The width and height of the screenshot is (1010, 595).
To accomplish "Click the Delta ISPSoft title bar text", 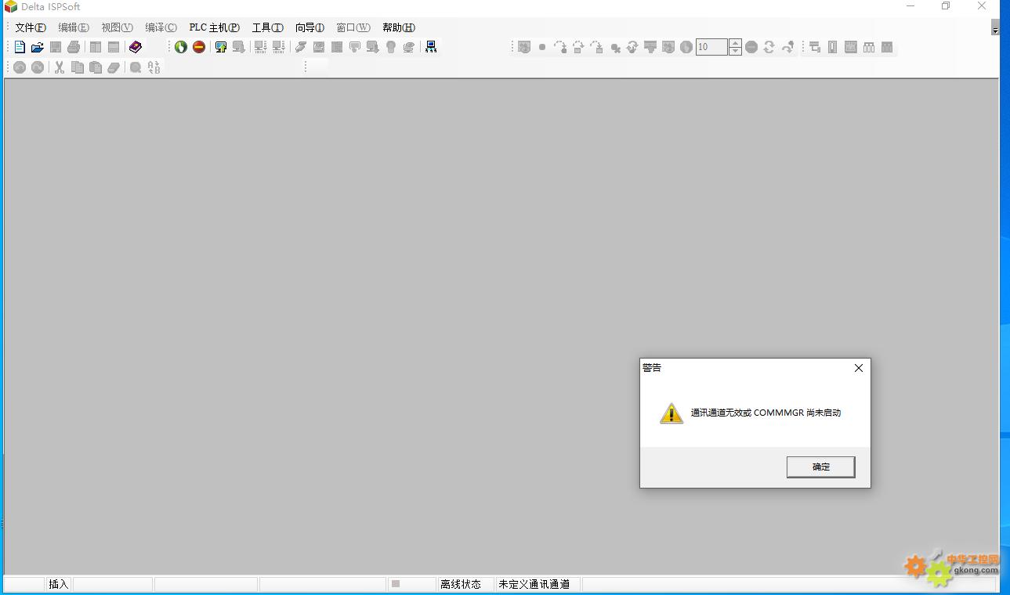I will (x=51, y=7).
